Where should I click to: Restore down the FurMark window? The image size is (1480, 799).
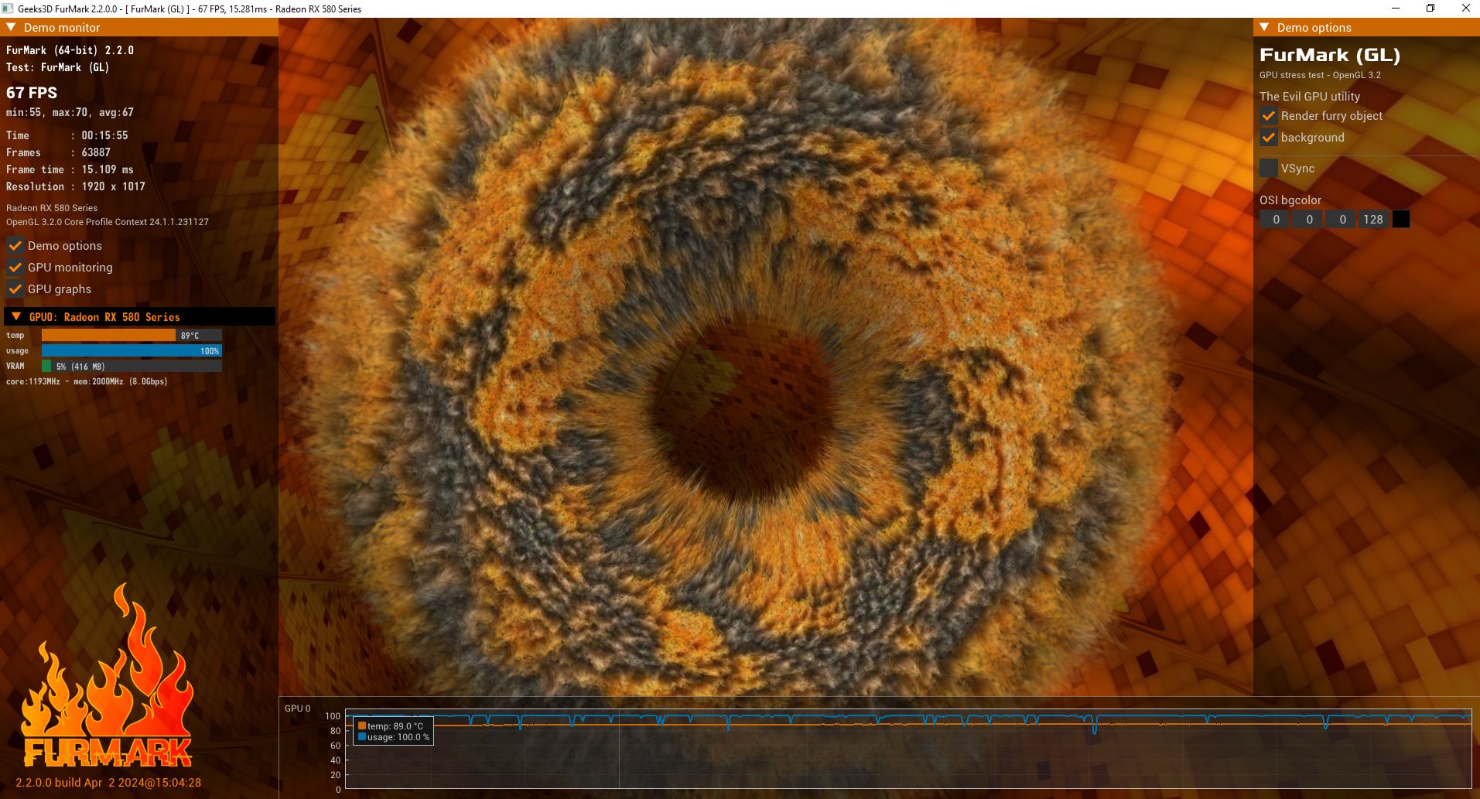(1430, 9)
